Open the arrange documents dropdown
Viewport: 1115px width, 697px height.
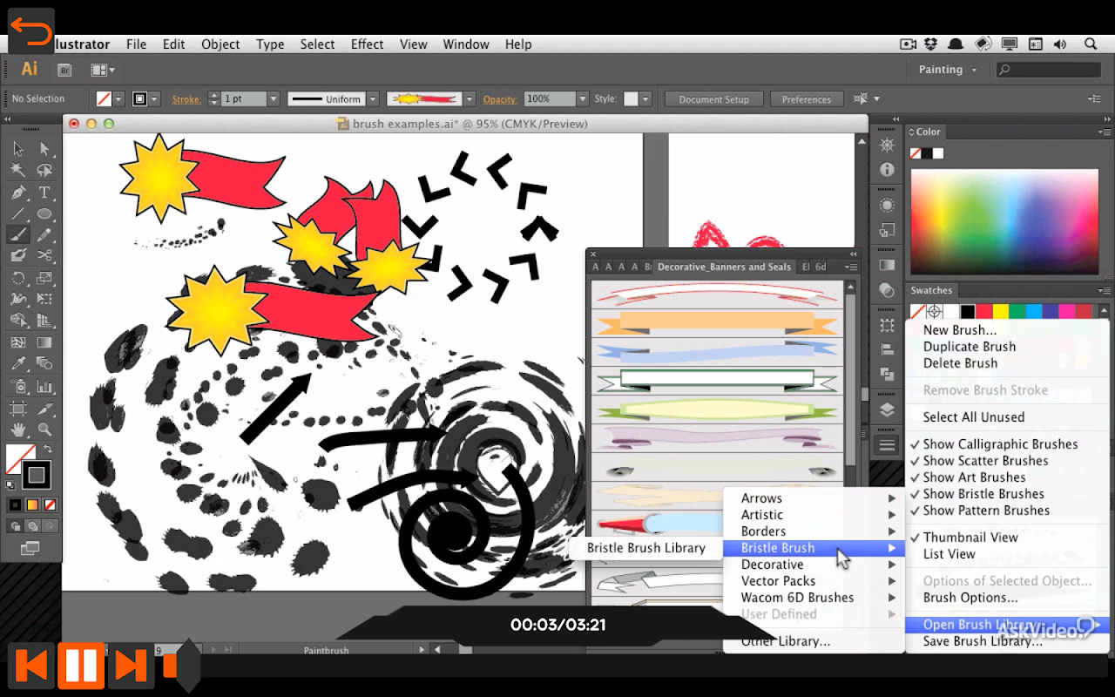pyautogui.click(x=103, y=70)
